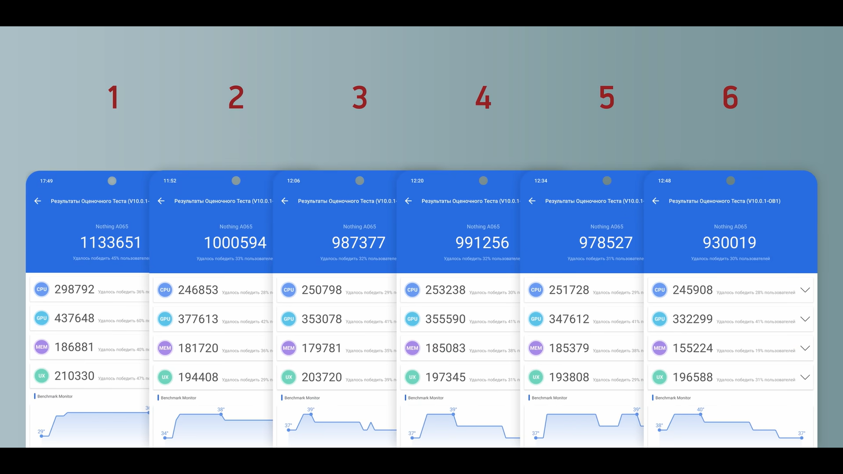Image resolution: width=843 pixels, height=474 pixels.
Task: Click the clock time 12:20
Action: tap(417, 181)
